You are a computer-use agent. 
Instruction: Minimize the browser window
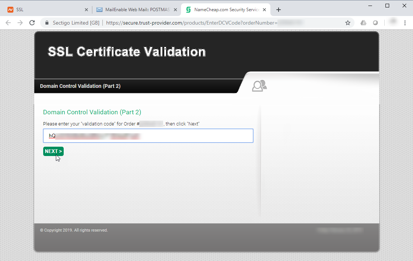click(370, 6)
